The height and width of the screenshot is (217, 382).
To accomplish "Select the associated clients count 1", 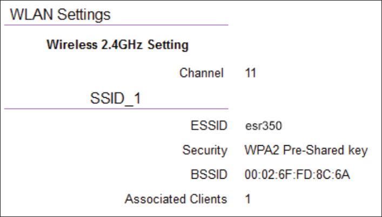I will tap(248, 199).
